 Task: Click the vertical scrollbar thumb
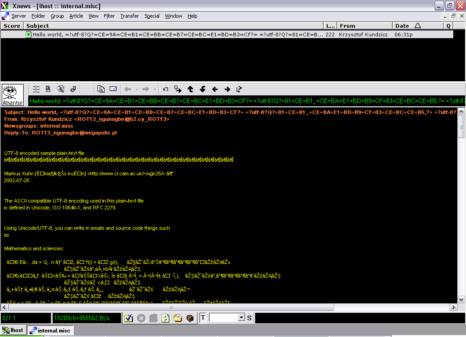(461, 127)
